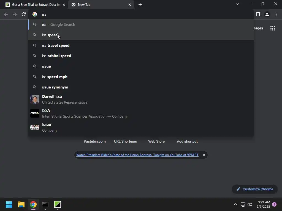Open the profile avatar button

[x=267, y=14]
